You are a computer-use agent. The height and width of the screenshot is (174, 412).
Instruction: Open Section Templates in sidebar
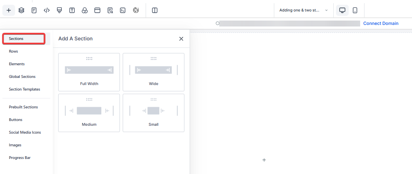(25, 89)
